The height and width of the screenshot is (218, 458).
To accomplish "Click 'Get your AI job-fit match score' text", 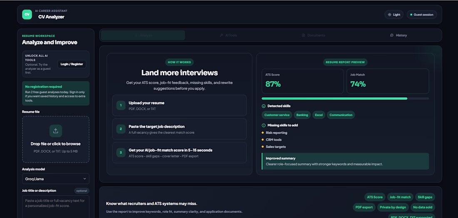I will [x=170, y=150].
